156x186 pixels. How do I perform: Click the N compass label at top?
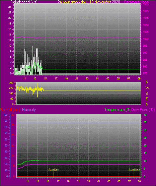(147, 82)
